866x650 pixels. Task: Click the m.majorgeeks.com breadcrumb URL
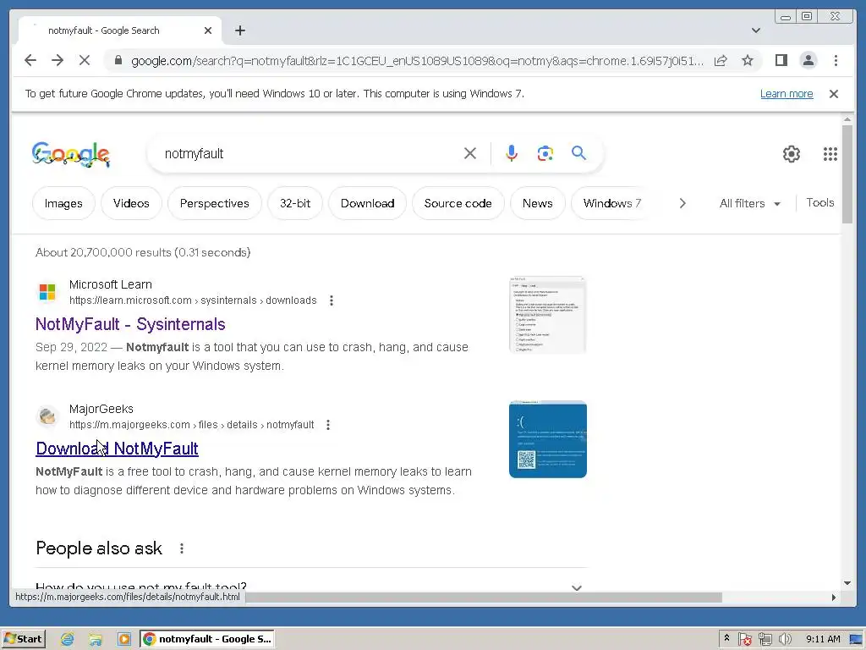[191, 425]
